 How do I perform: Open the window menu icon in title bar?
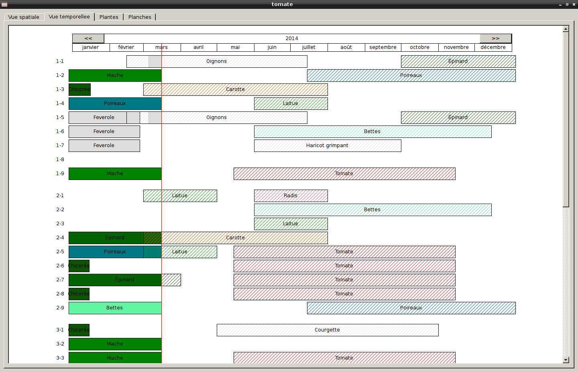tap(4, 4)
